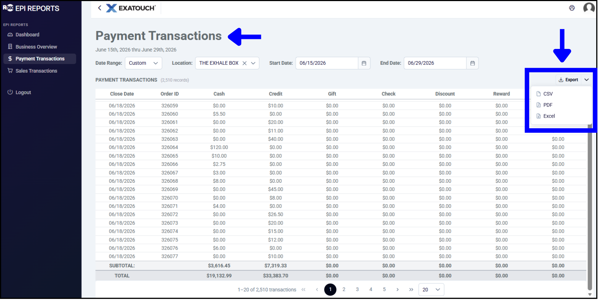Screen dimensions: 598x300
Task: Click the Excel file icon
Action: coord(539,116)
